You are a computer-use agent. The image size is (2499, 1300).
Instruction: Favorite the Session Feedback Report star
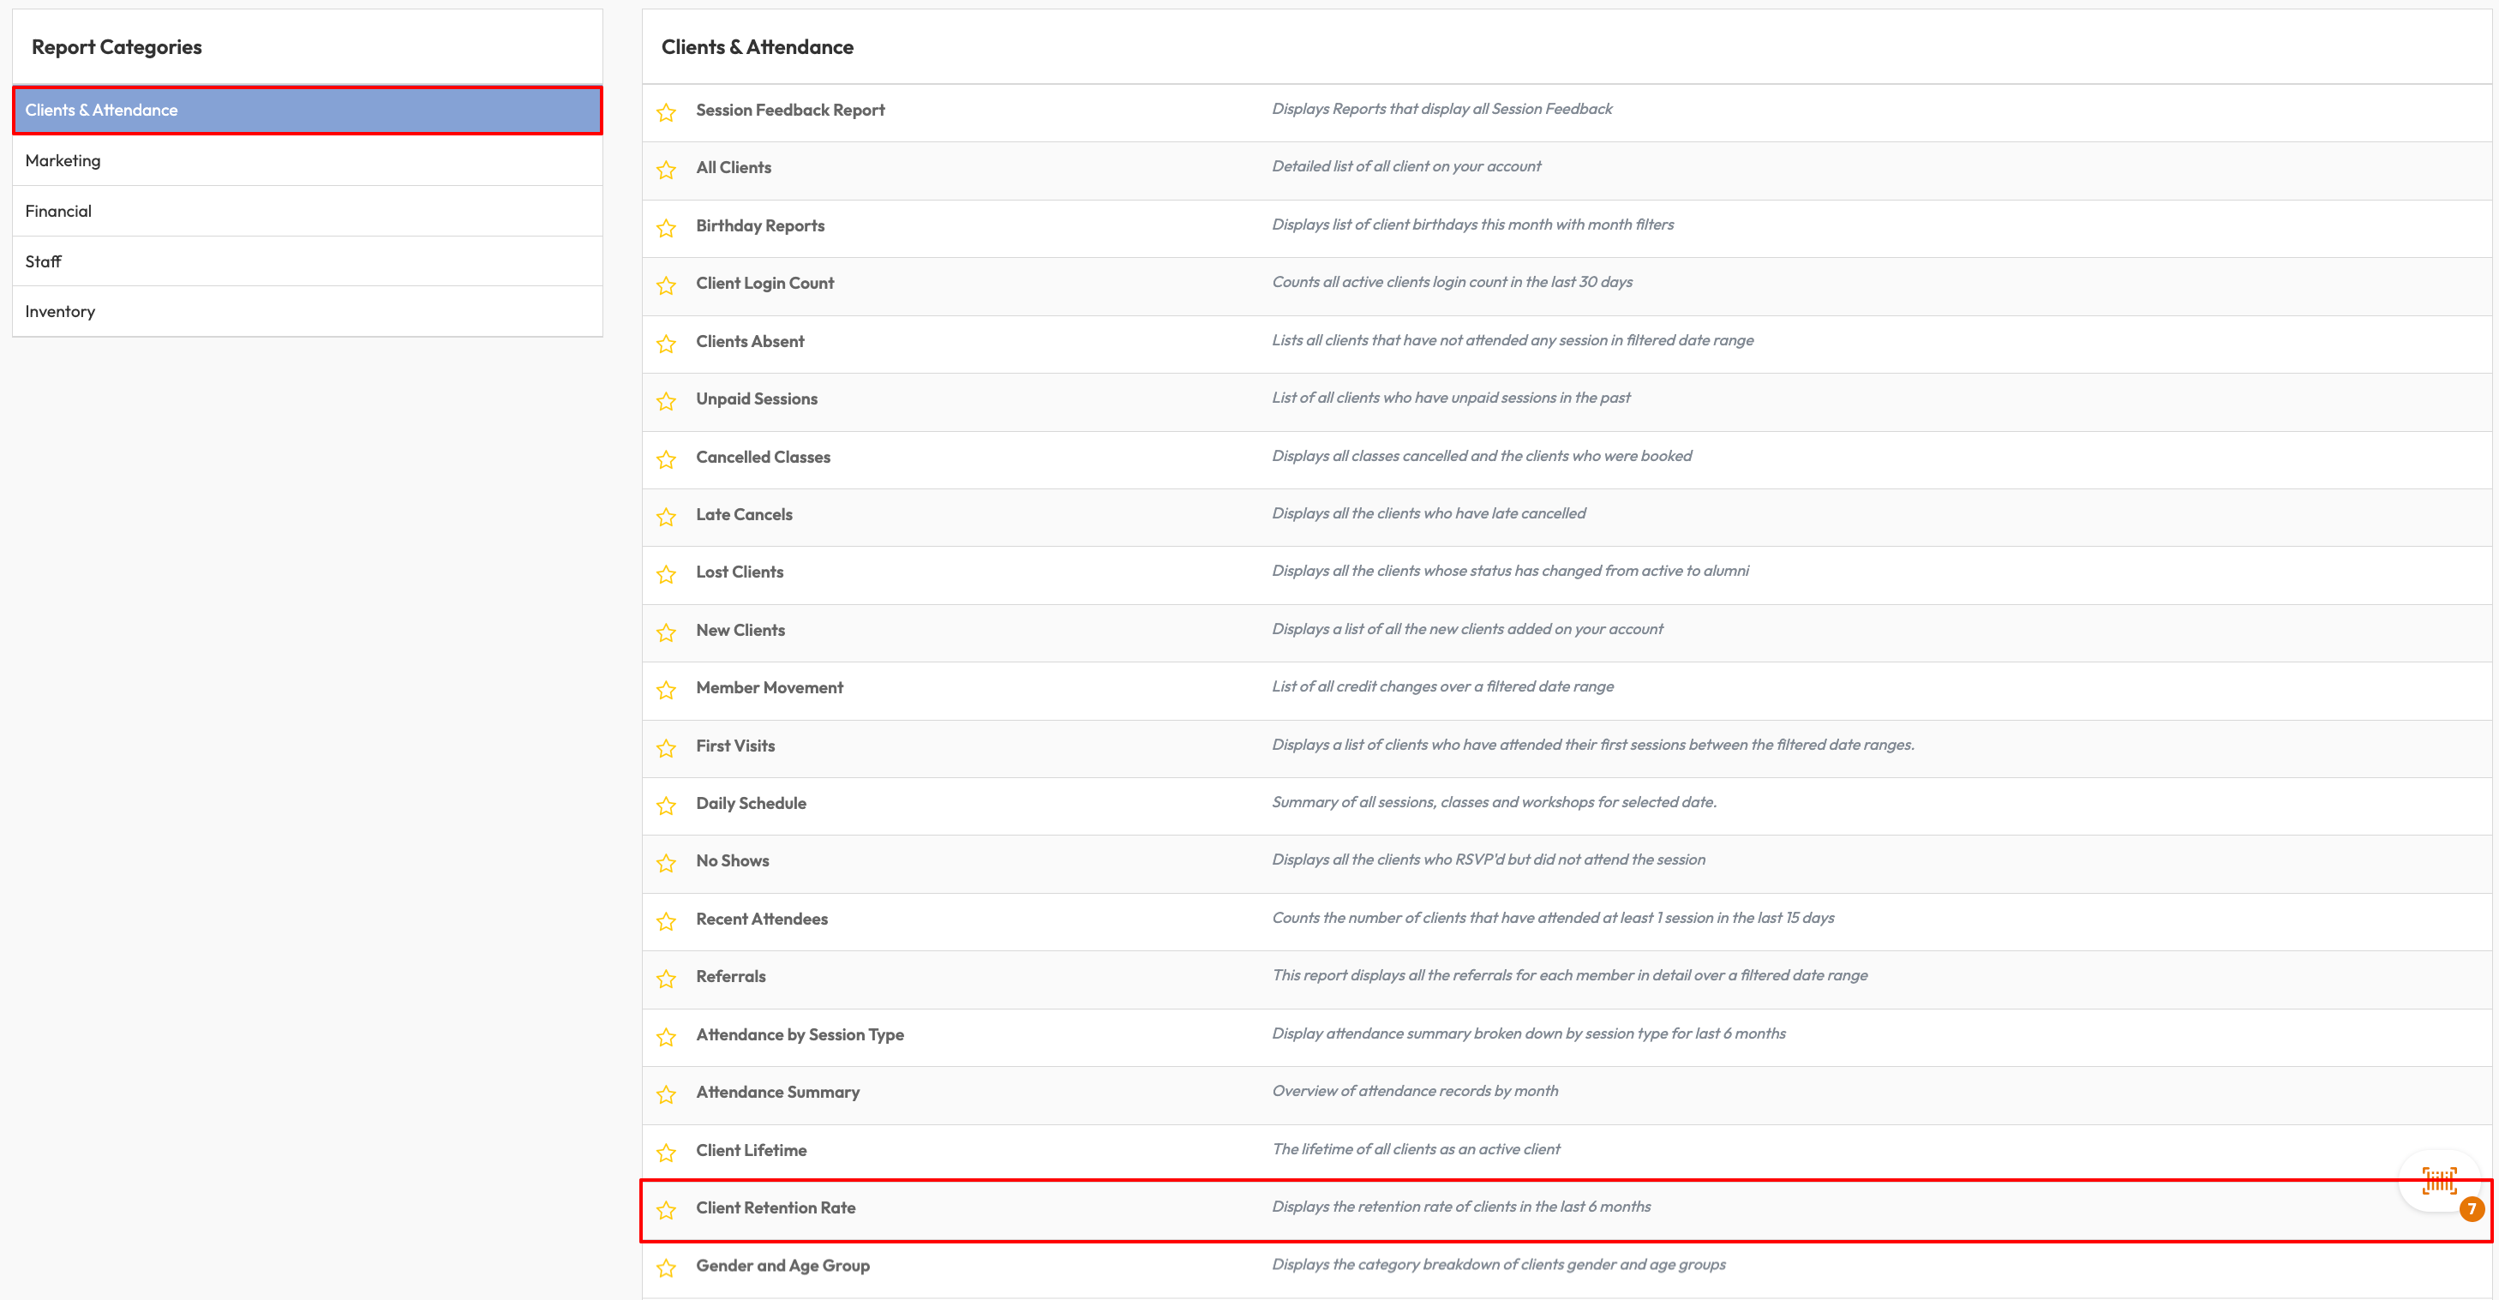pos(666,112)
